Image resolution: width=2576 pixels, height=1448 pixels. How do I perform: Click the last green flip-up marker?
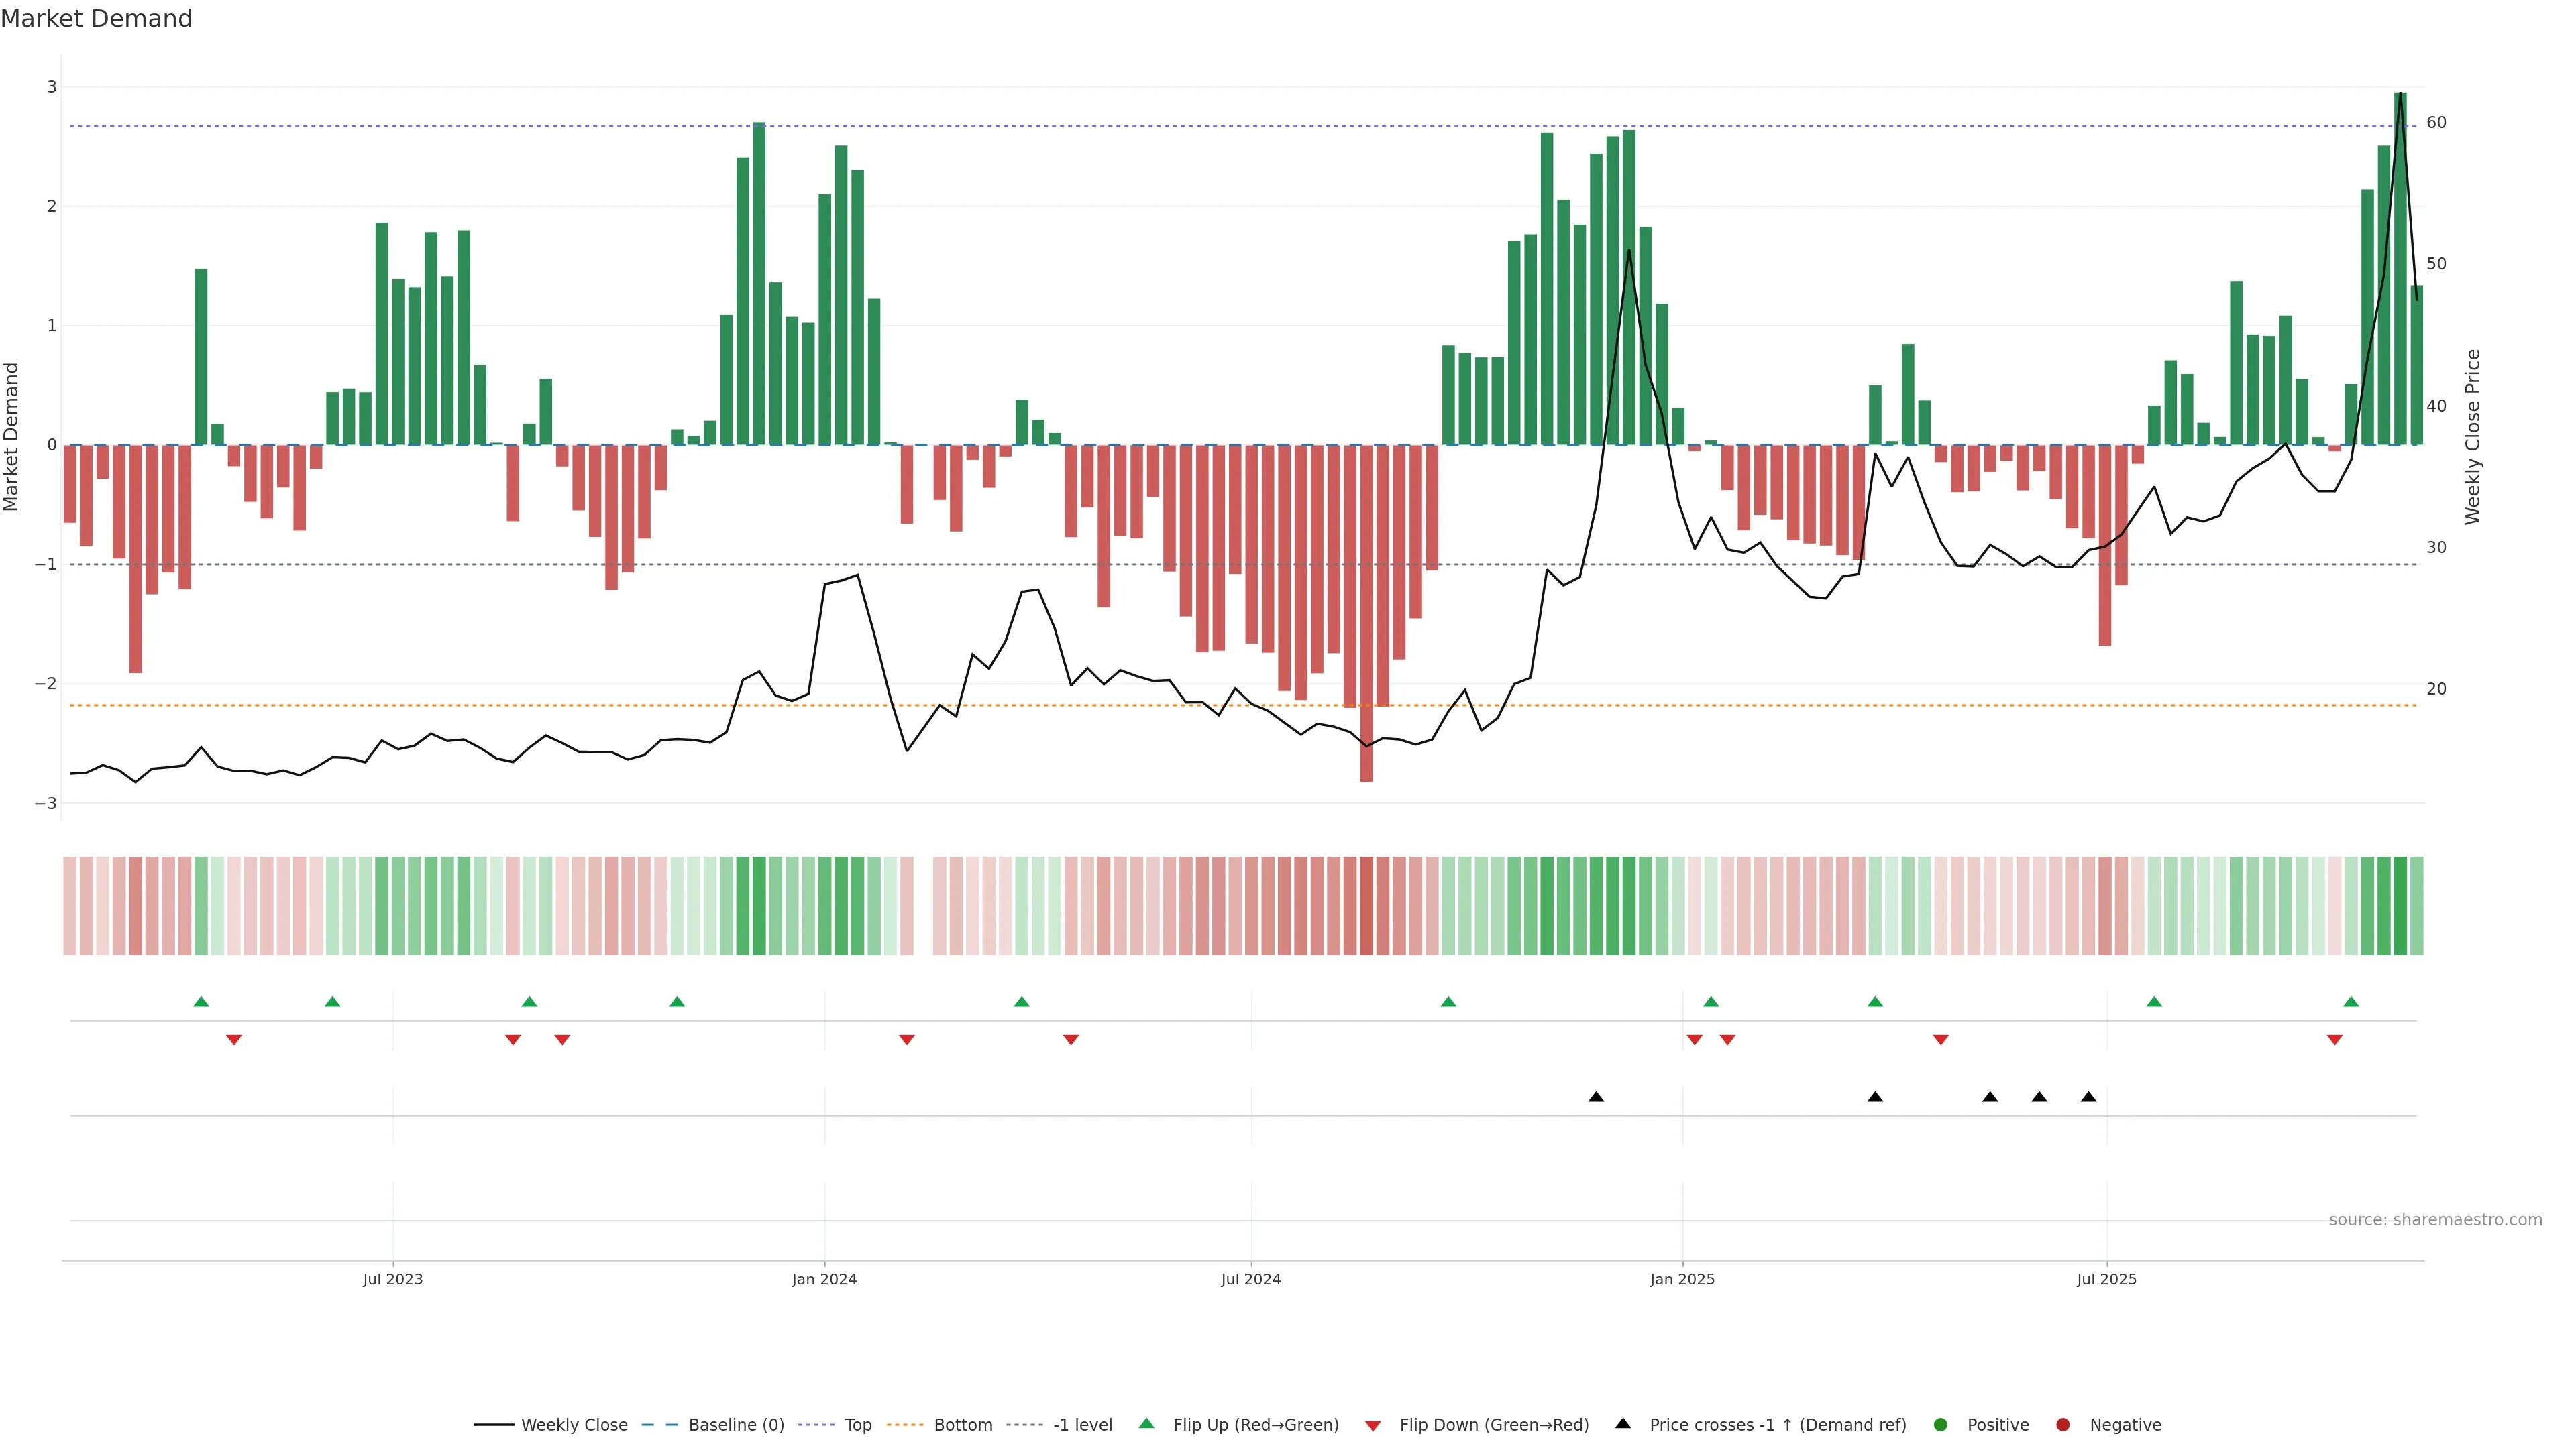point(2351,1002)
